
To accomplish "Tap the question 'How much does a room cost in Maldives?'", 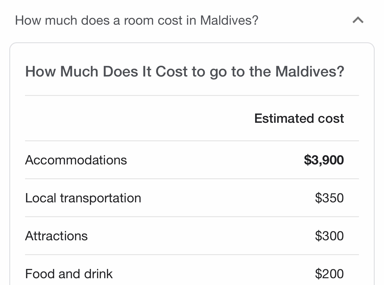I will [x=136, y=21].
